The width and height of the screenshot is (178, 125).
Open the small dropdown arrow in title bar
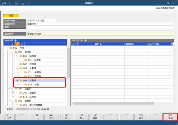click(28, 3)
